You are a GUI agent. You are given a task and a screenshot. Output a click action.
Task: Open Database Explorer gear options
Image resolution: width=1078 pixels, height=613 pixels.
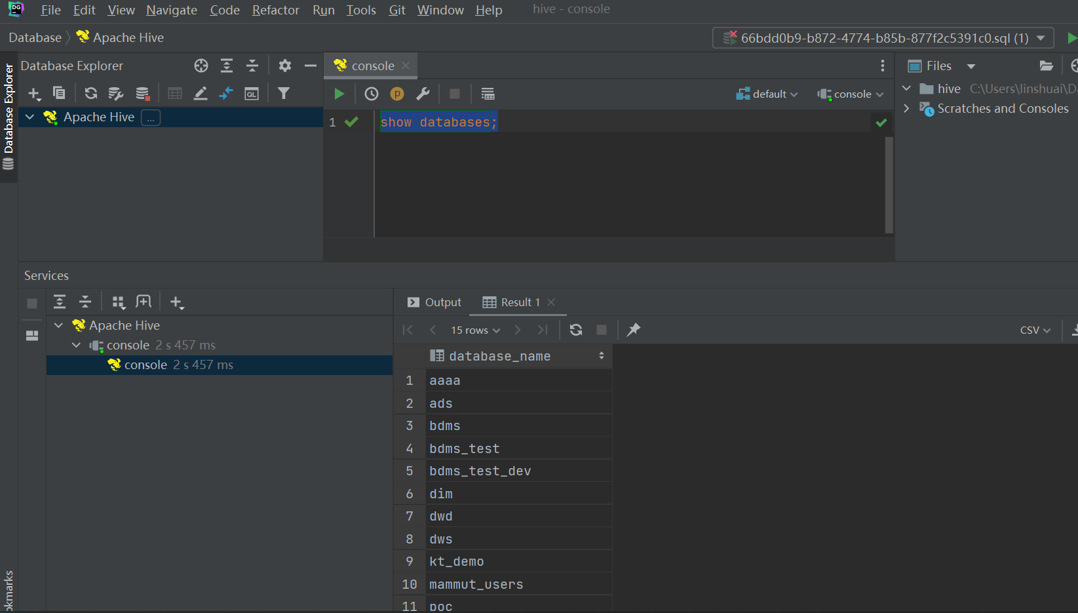pyautogui.click(x=284, y=66)
